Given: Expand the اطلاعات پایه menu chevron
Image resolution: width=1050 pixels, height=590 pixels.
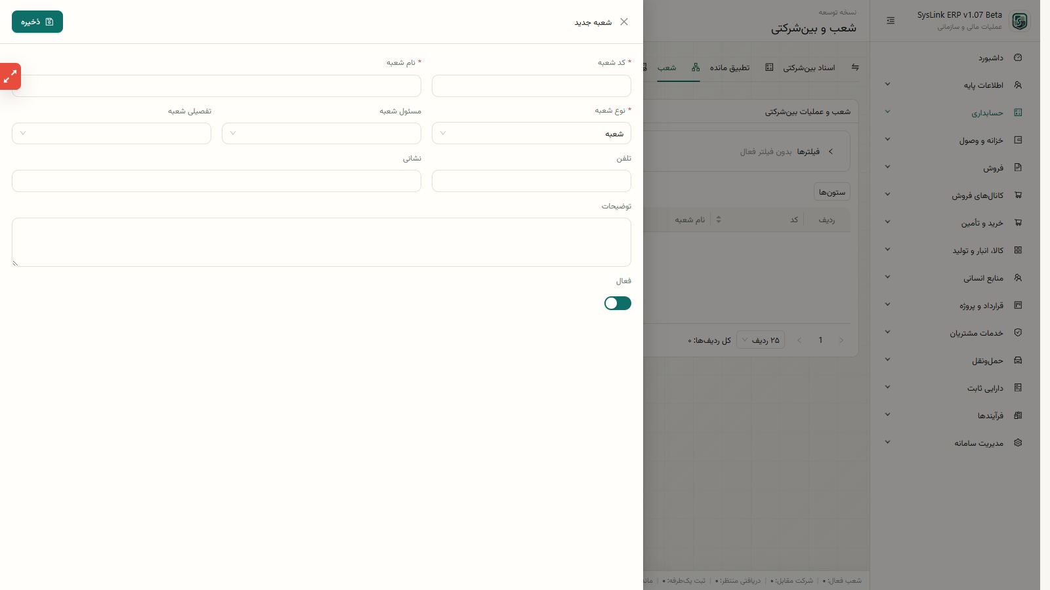Looking at the screenshot, I should 887,85.
